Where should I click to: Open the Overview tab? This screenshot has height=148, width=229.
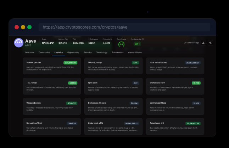pyautogui.click(x=30, y=52)
